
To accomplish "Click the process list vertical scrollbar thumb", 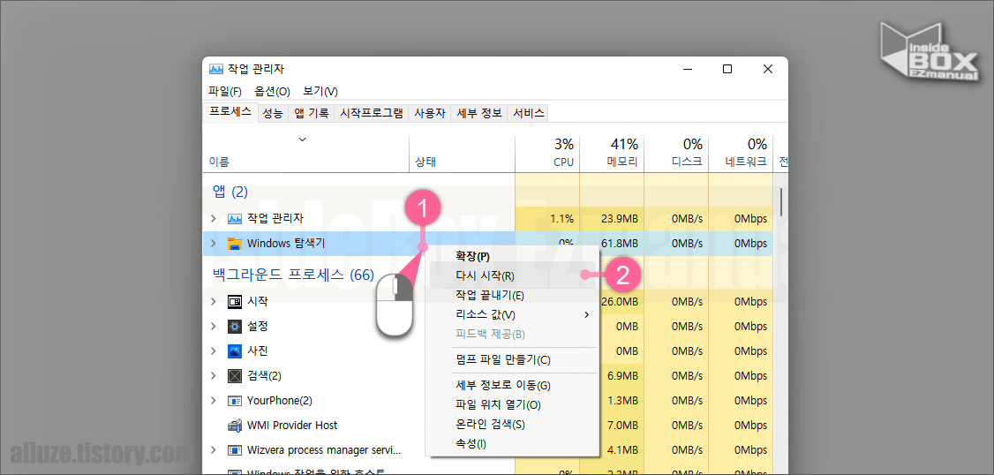I will [781, 201].
